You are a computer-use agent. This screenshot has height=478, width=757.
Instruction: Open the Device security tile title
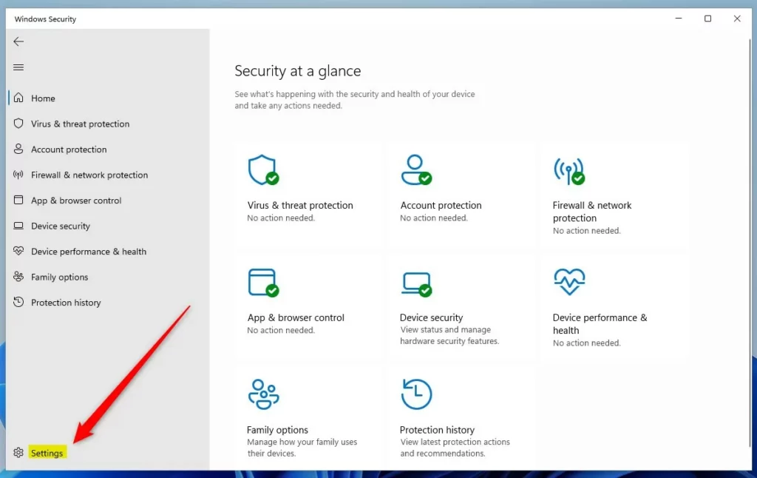tap(431, 317)
